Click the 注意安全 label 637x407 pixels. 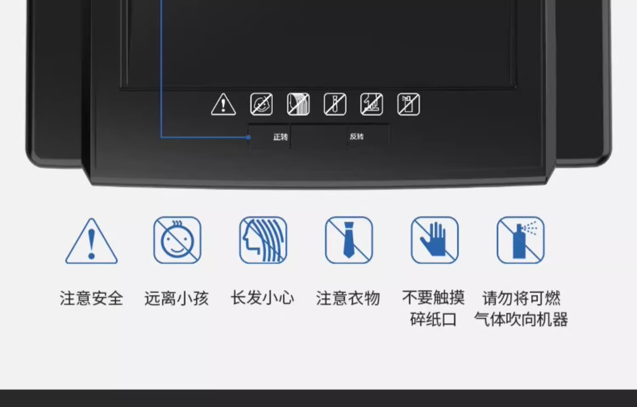[91, 298]
